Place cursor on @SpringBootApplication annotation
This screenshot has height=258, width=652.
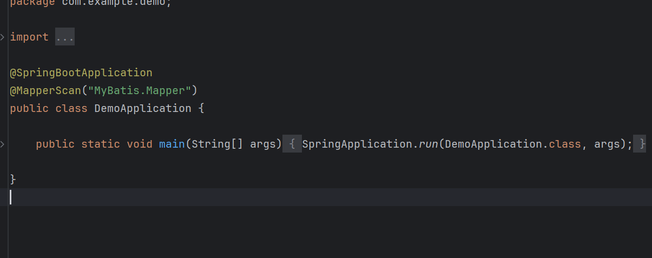tap(81, 72)
